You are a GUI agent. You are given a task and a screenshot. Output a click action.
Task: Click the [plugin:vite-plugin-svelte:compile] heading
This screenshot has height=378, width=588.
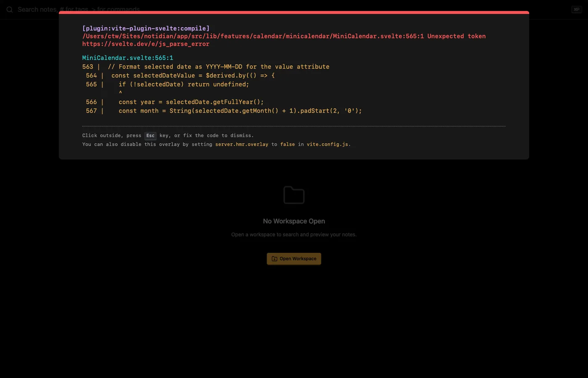pyautogui.click(x=146, y=29)
